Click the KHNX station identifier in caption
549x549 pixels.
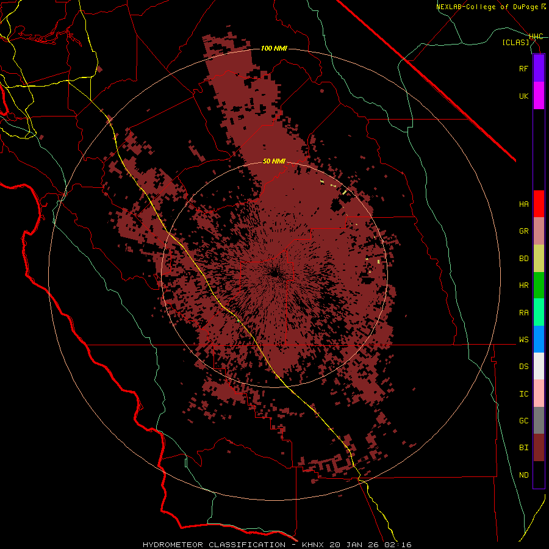(313, 545)
